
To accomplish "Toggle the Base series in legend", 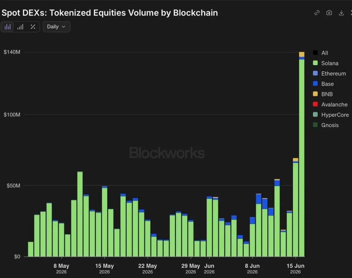I will pyautogui.click(x=323, y=84).
